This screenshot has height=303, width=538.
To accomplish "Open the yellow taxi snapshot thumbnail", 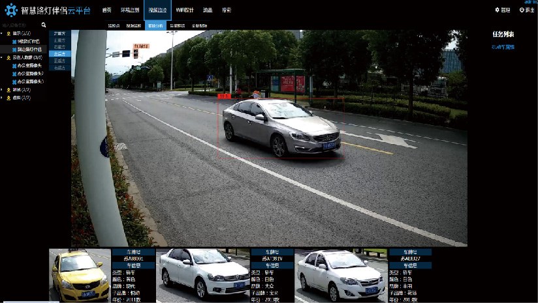I will (x=80, y=275).
